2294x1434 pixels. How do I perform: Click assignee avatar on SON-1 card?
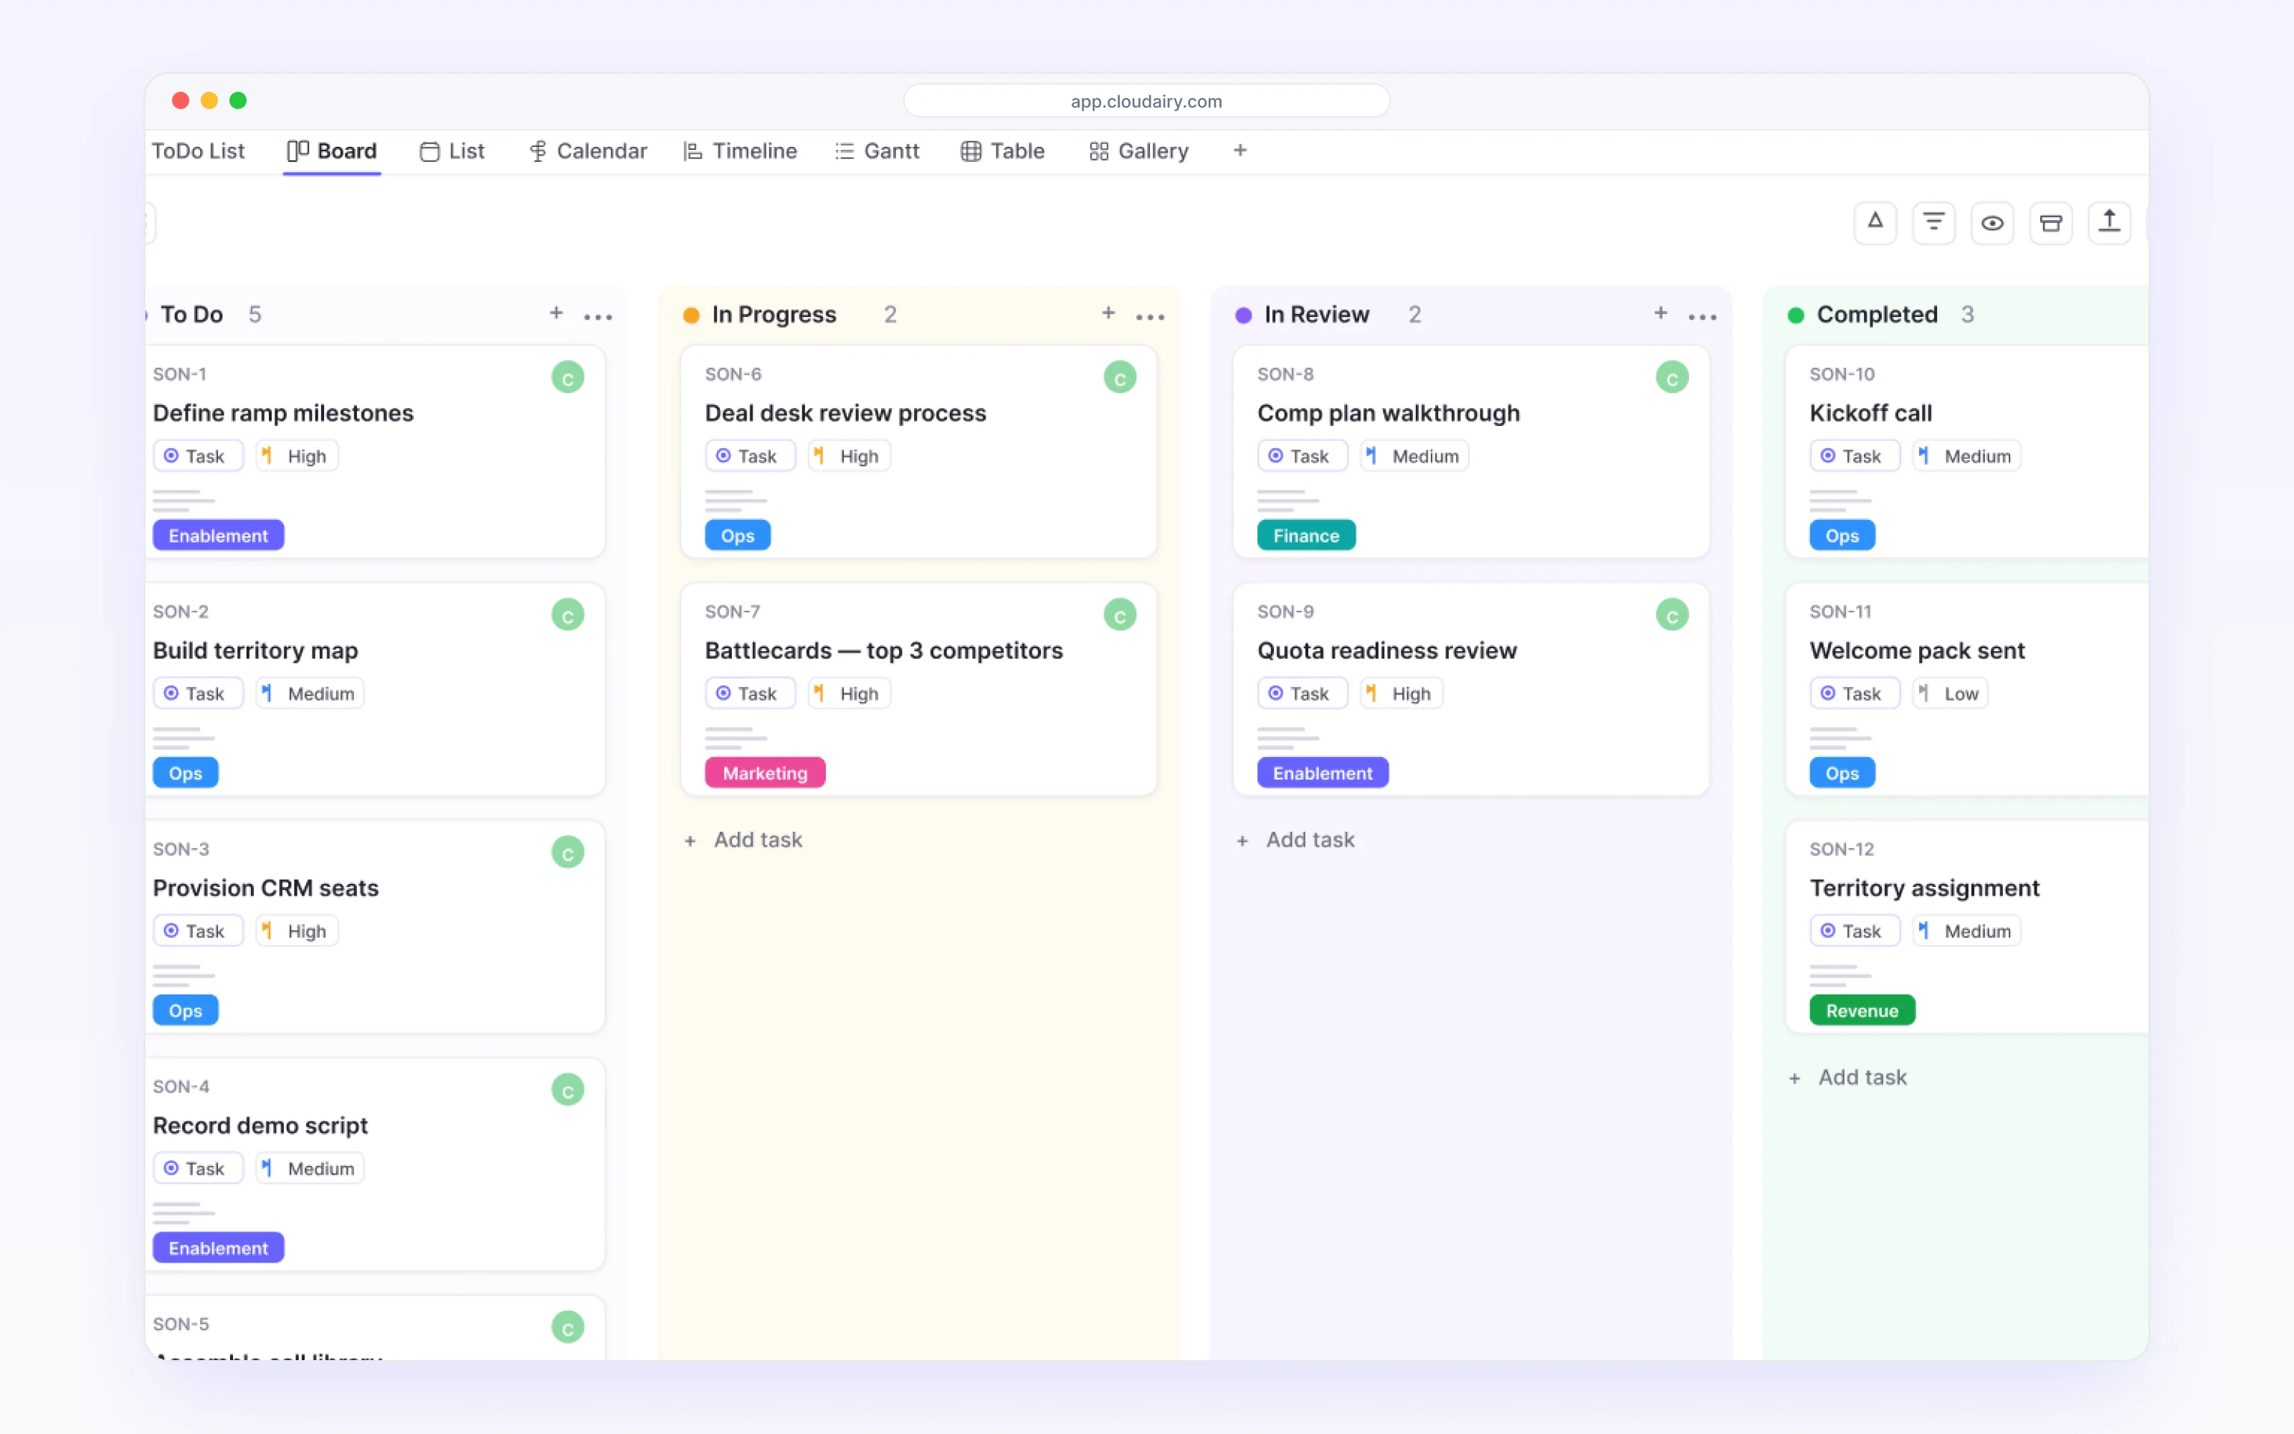pyautogui.click(x=568, y=377)
